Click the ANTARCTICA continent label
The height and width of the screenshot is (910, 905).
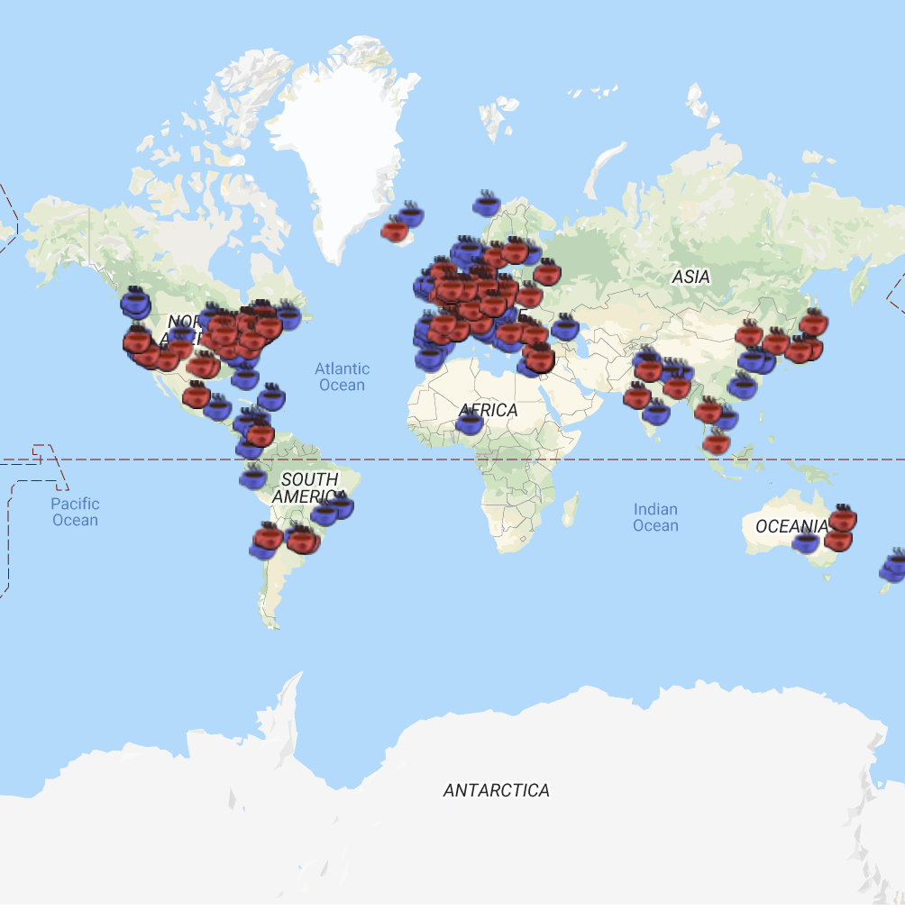tap(496, 790)
